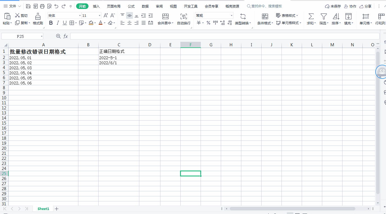Click the Sort (排序) icon
The width and height of the screenshot is (386, 214).
(336, 16)
